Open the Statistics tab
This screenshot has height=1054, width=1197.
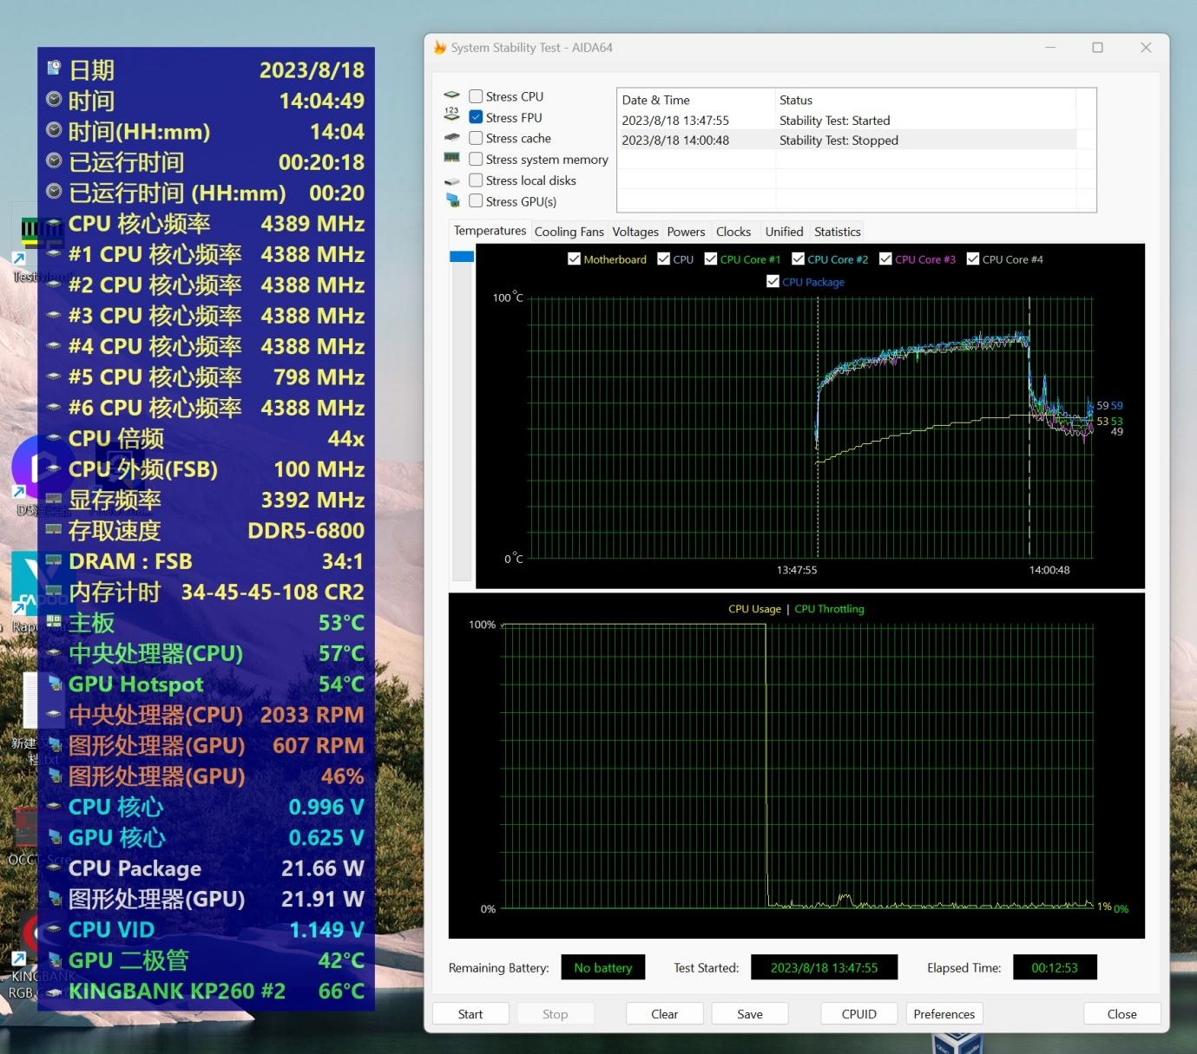click(838, 232)
